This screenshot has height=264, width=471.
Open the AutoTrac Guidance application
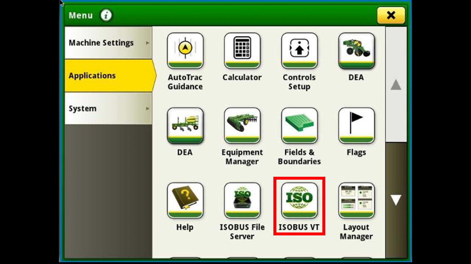tap(185, 51)
